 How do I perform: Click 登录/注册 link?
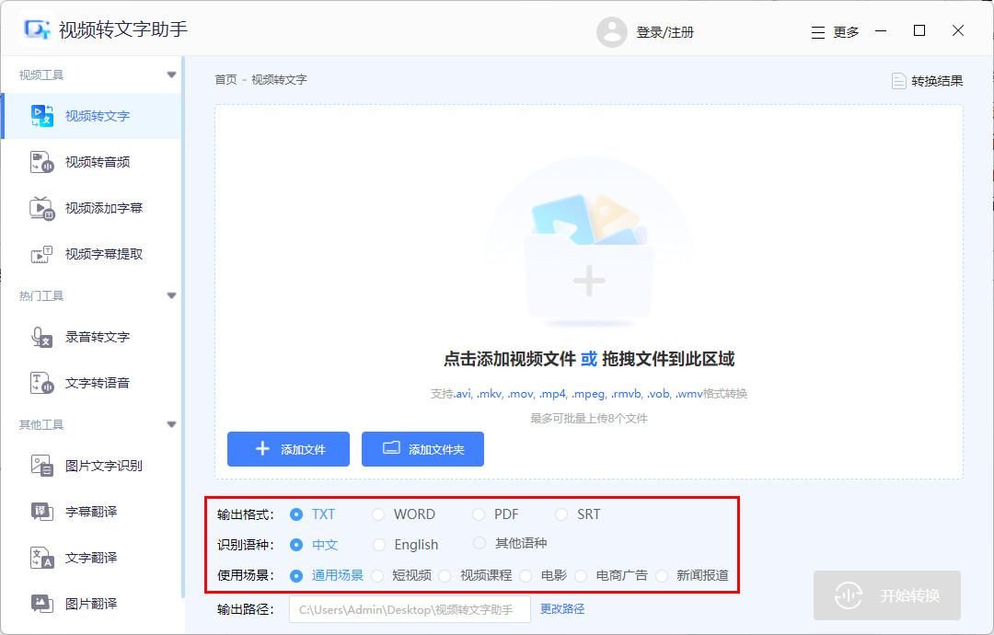coord(665,32)
